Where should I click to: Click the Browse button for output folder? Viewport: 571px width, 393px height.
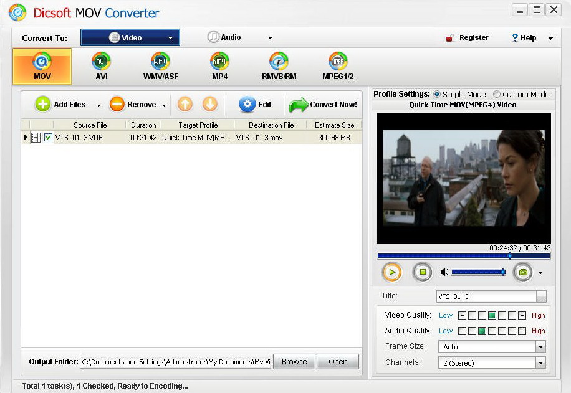294,362
